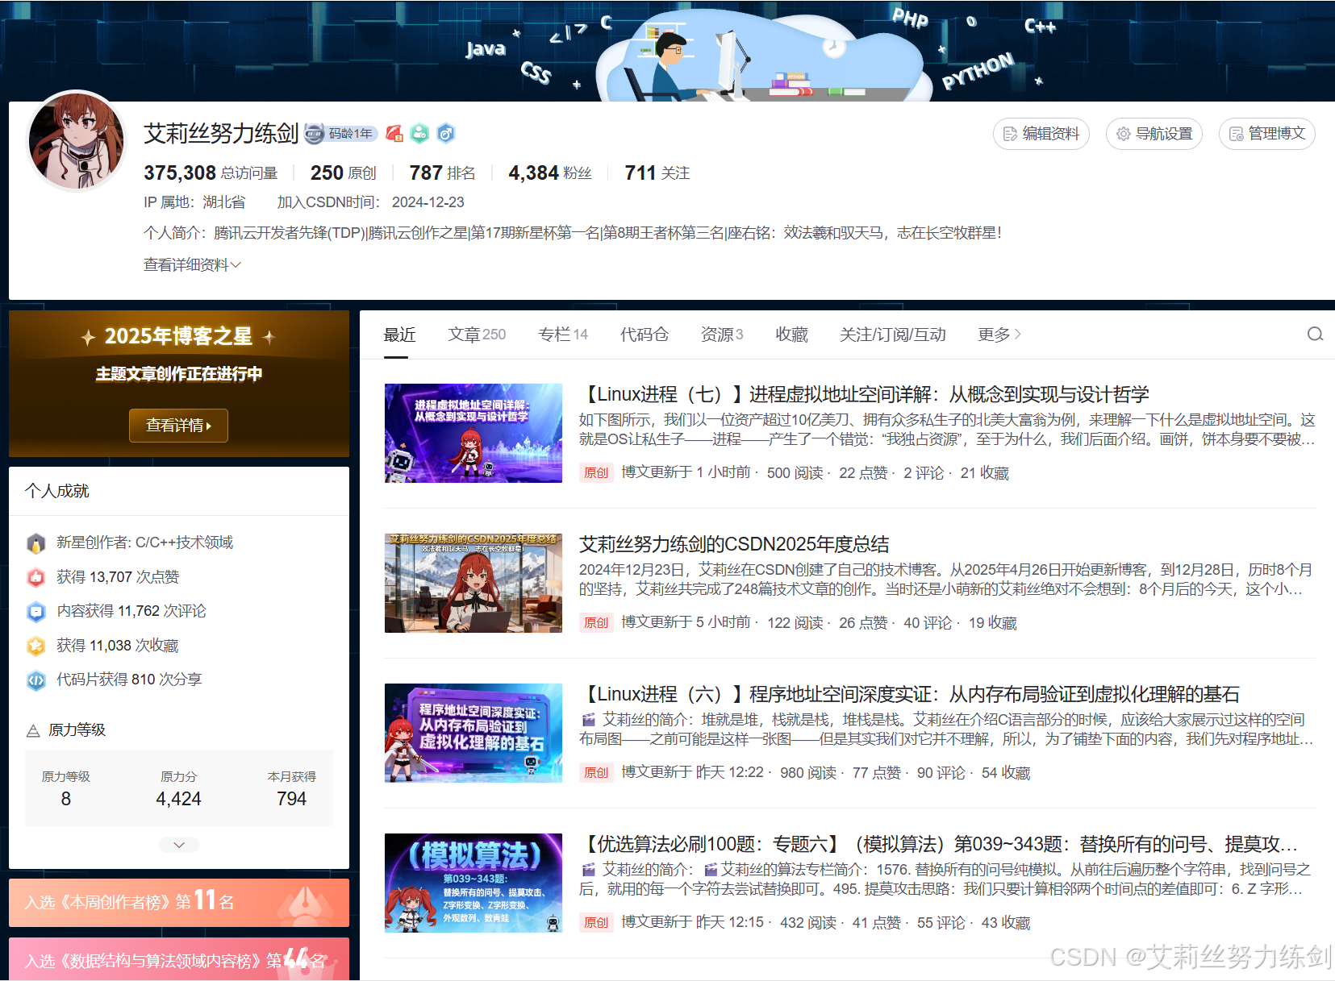The height and width of the screenshot is (981, 1335).
Task: Open thumbnail of Linux进程(六) article
Action: [x=474, y=733]
